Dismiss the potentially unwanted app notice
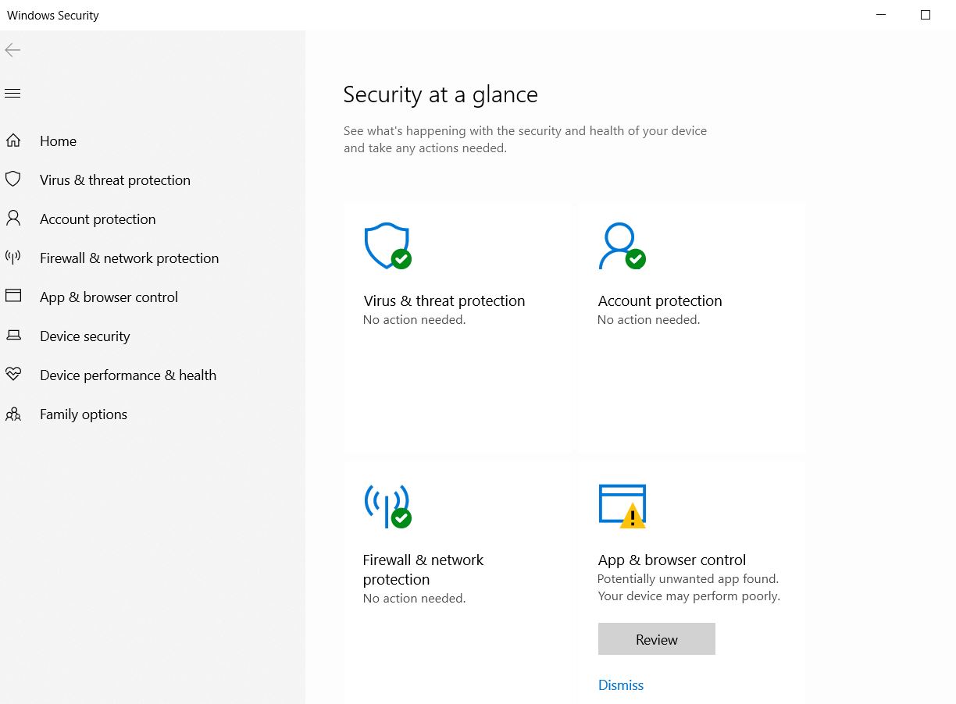This screenshot has width=956, height=704. [620, 684]
